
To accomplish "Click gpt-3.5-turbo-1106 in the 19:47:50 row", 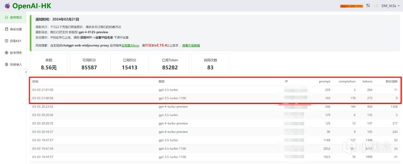I will [x=172, y=149].
